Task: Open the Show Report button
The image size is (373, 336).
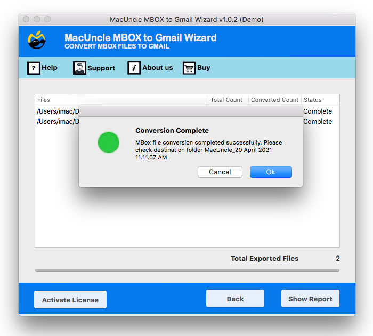Action: point(310,299)
